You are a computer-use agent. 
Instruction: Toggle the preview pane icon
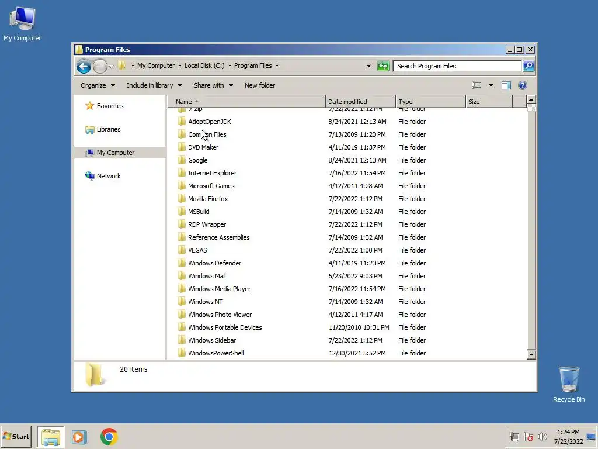point(506,85)
